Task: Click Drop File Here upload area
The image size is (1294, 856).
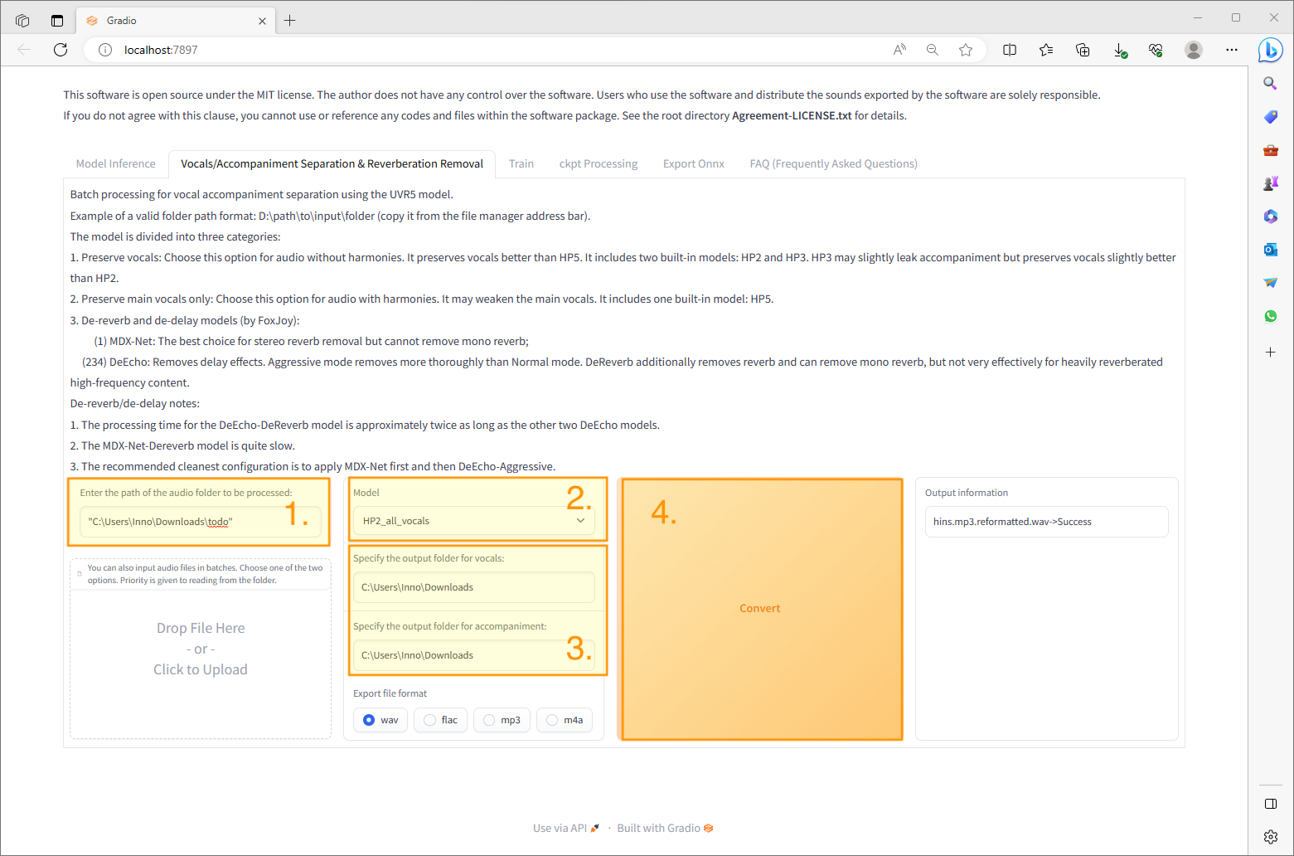Action: tap(201, 649)
